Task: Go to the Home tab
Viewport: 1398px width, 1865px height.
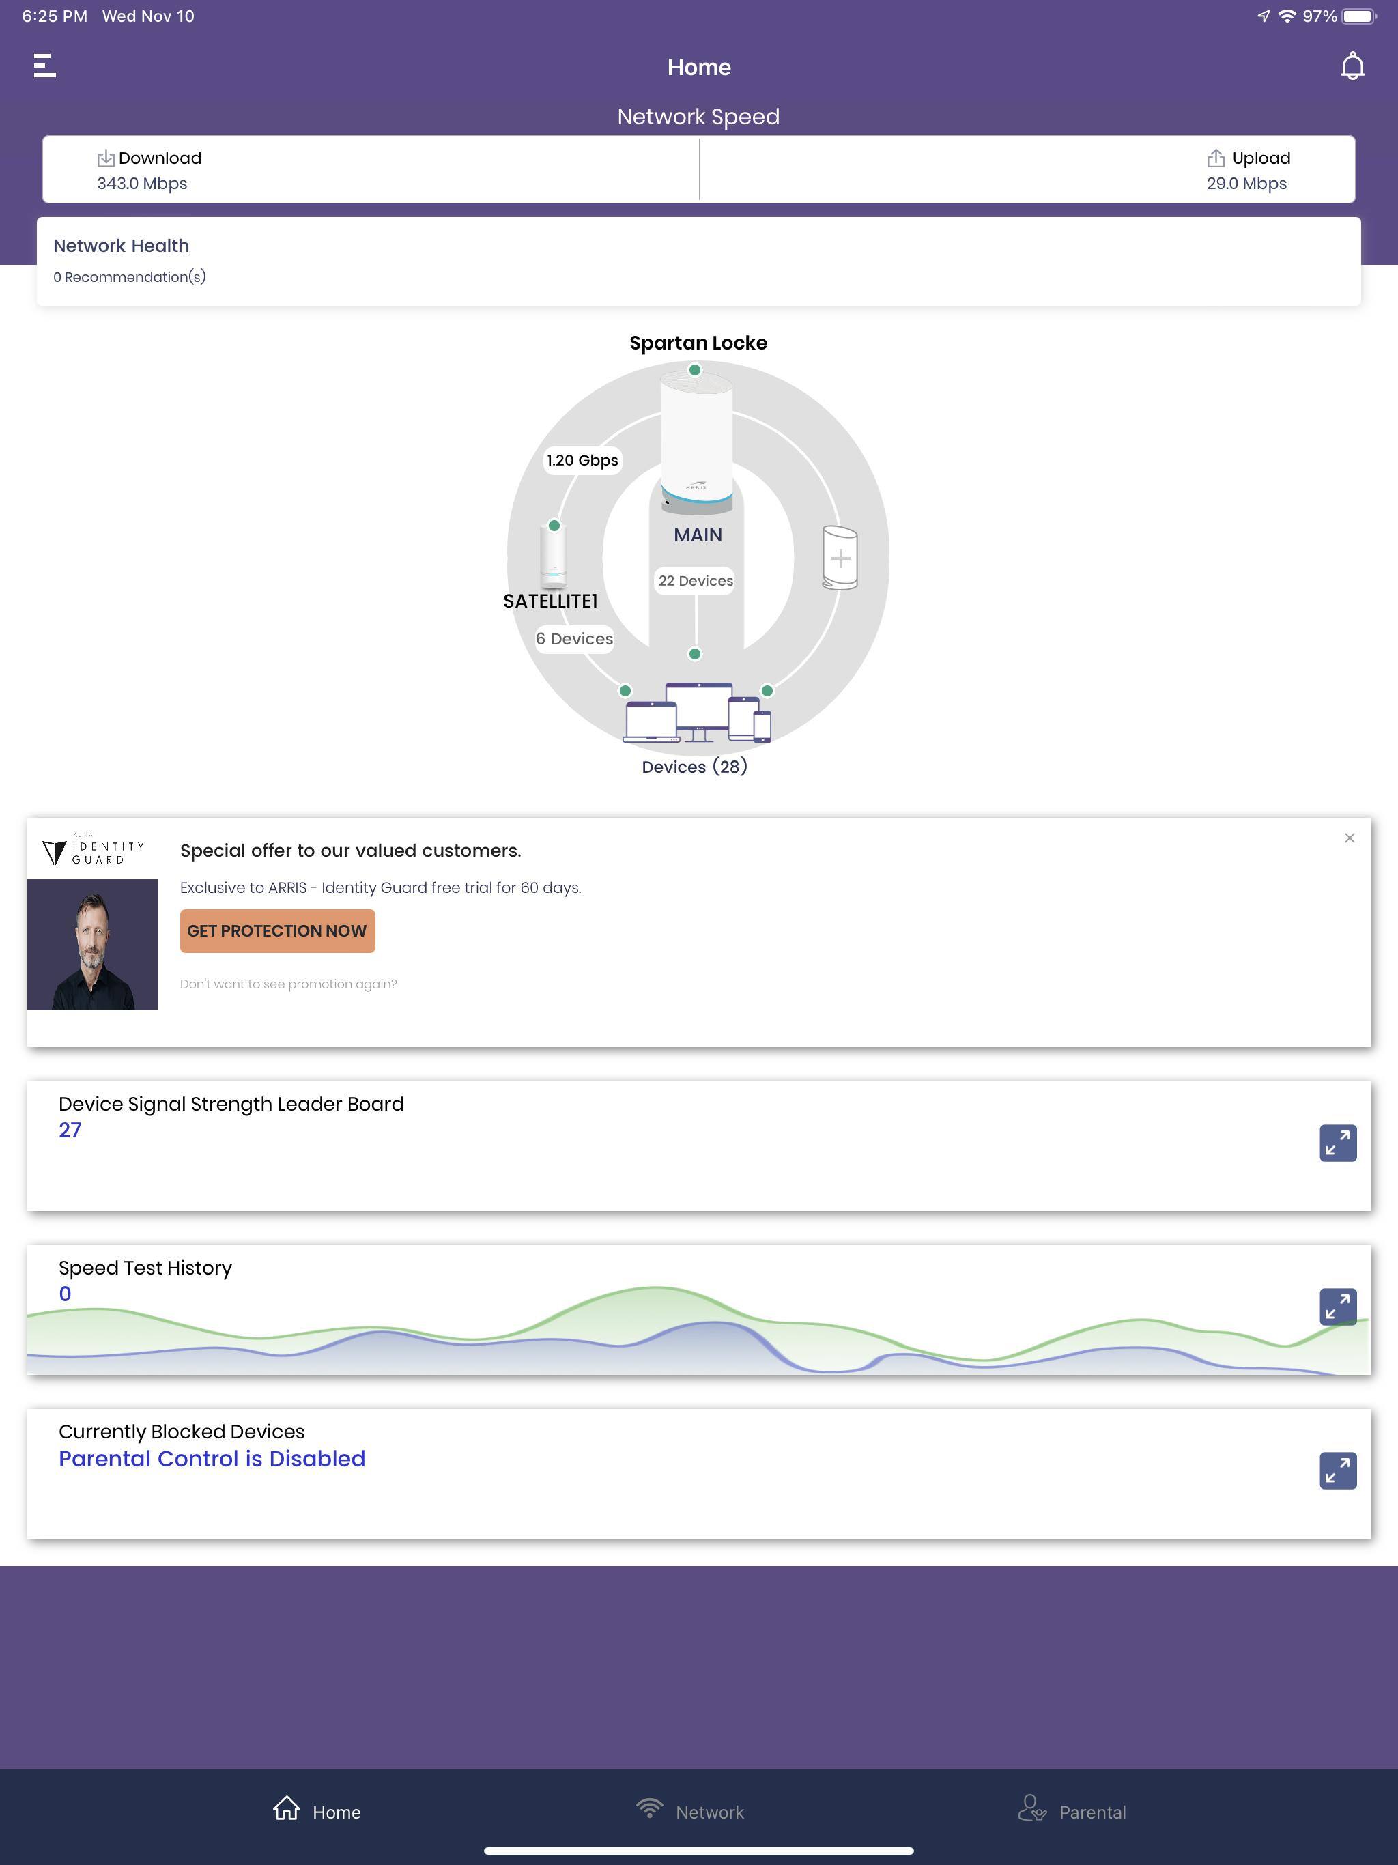Action: point(317,1811)
